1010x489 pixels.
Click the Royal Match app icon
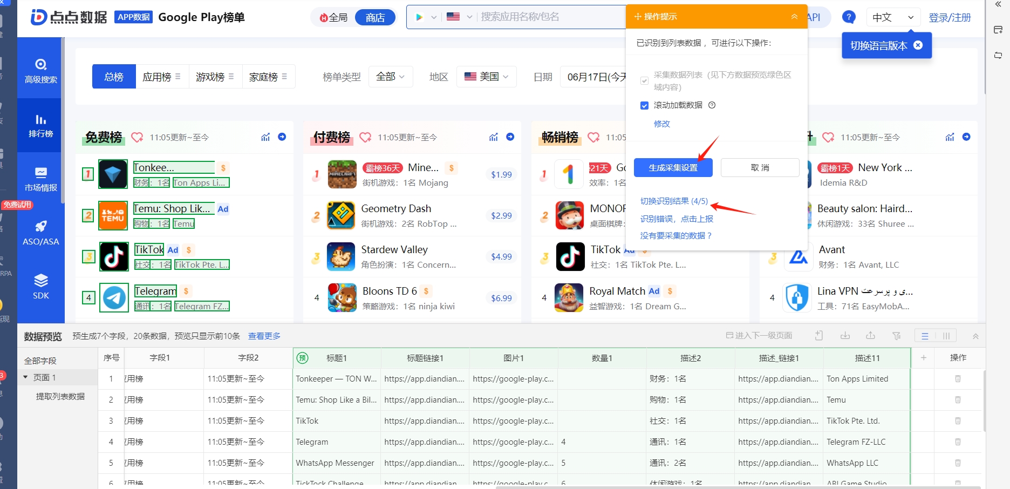coord(569,298)
